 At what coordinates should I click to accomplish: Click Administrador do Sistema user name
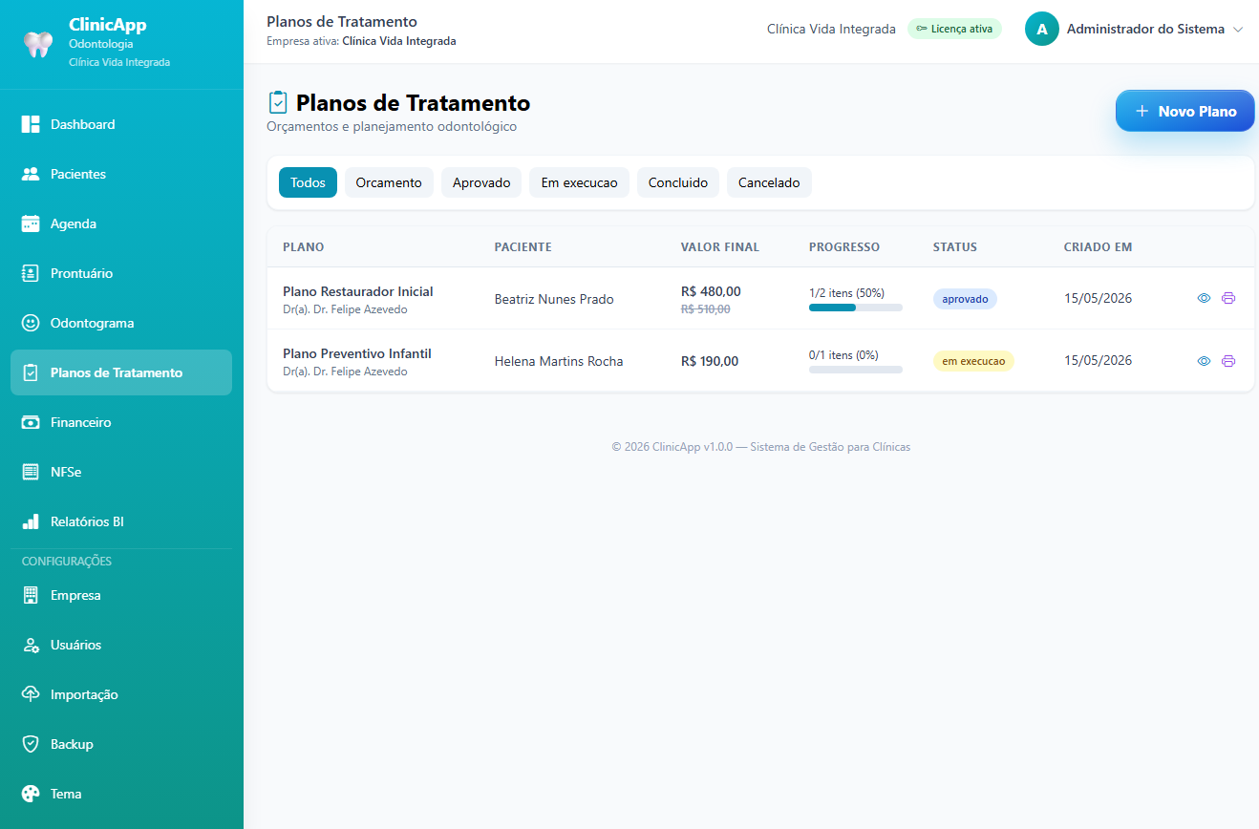pos(1145,29)
